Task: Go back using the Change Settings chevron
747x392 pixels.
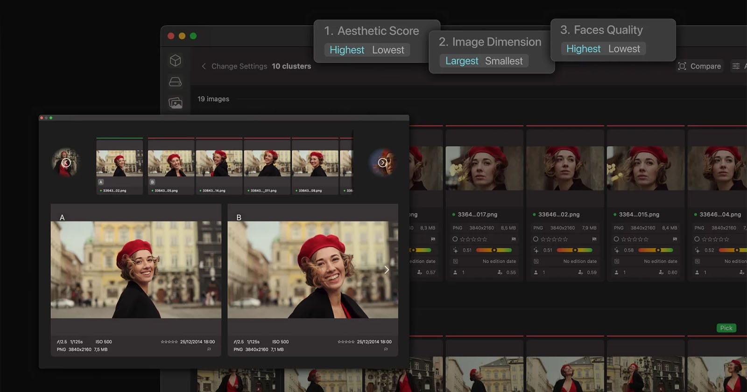Action: [204, 66]
